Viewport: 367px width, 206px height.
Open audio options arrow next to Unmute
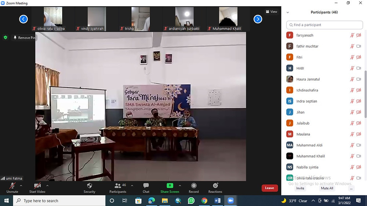point(21,186)
